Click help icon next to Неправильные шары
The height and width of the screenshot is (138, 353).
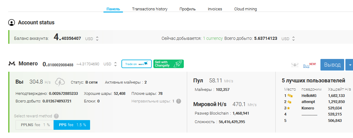[x=179, y=101]
